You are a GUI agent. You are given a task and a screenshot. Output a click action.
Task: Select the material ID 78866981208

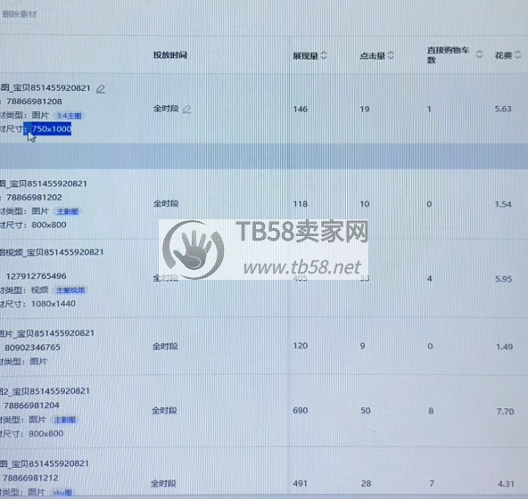point(35,102)
